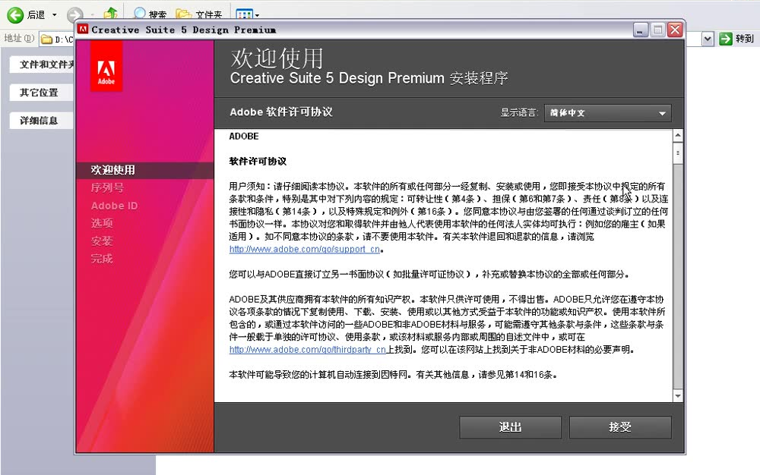The height and width of the screenshot is (475, 760).
Task: Open the adobe.com/go/support_cn link
Action: [304, 249]
